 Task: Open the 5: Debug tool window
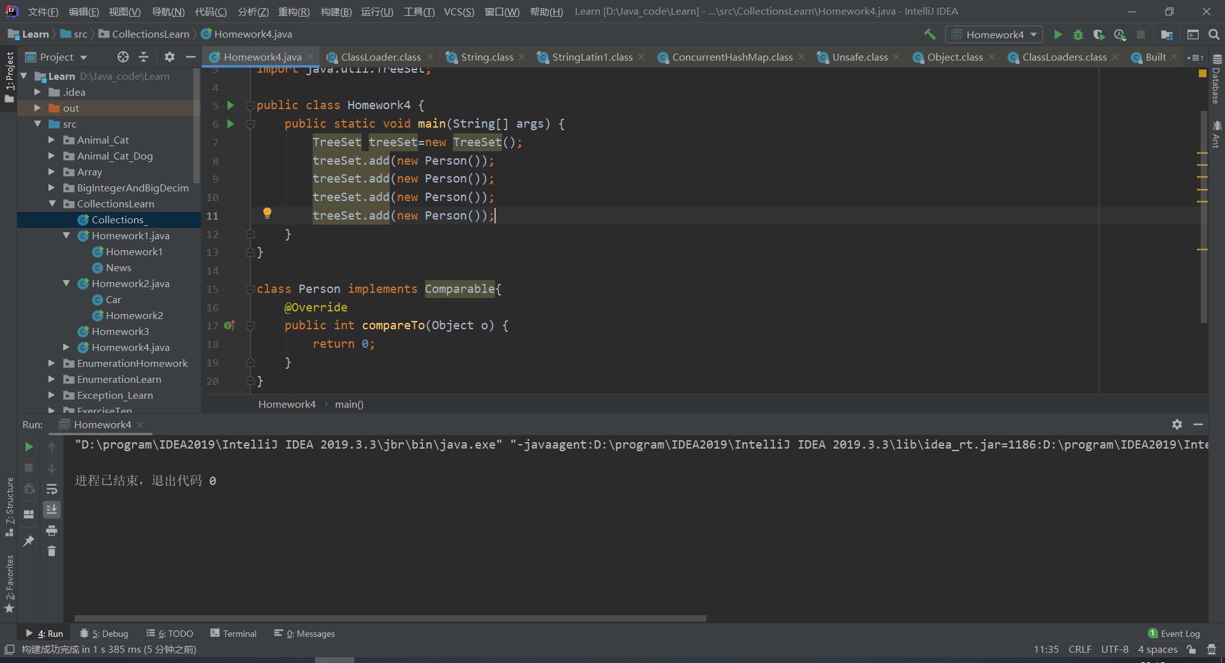coord(104,634)
